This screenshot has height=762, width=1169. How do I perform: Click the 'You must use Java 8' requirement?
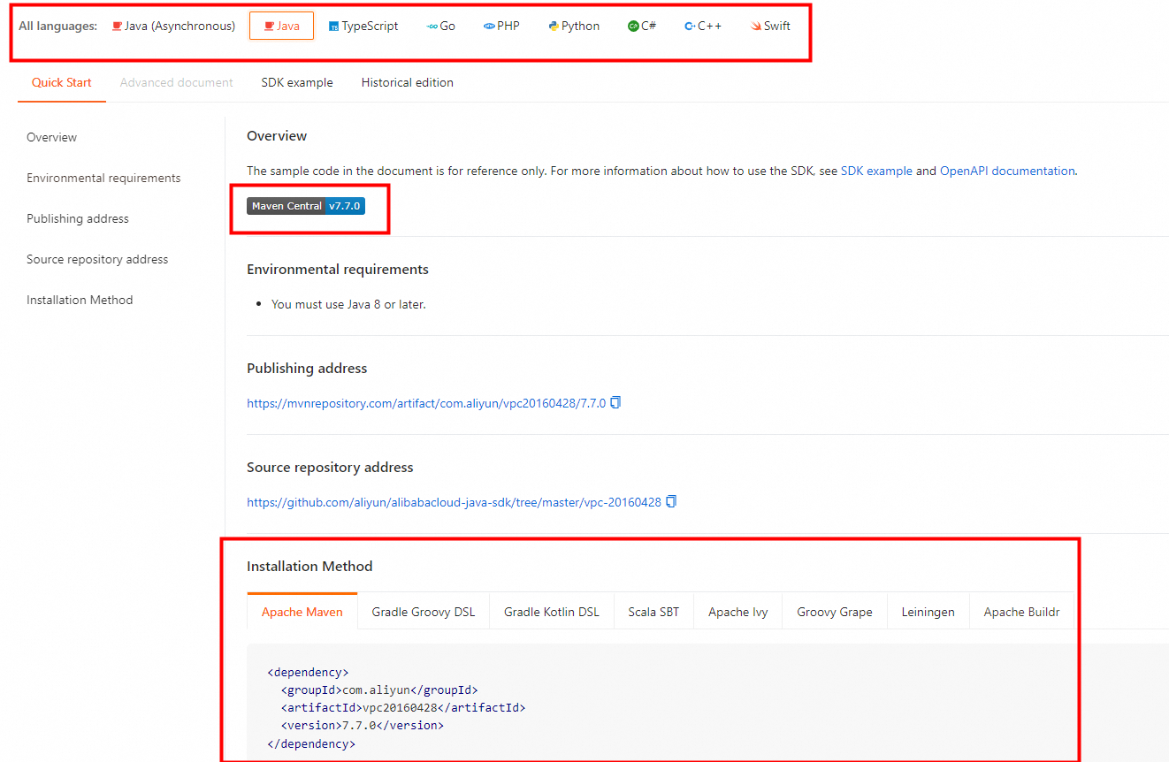click(348, 304)
